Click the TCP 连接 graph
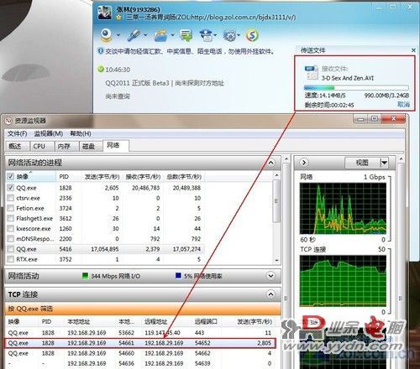 (343, 281)
